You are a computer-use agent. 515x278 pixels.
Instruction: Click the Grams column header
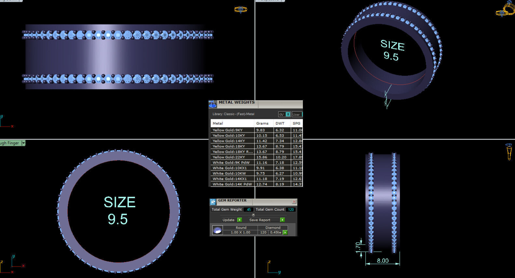coord(264,123)
